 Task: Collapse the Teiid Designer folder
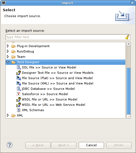[8, 62]
